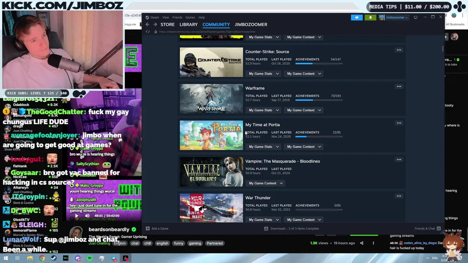Click the Counter-Strike: Source game thumbnail
468x263 pixels.
point(211,62)
